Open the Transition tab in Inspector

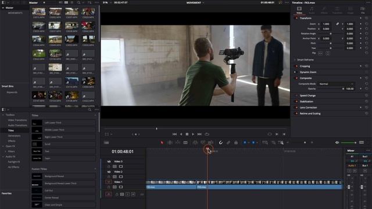point(337,10)
